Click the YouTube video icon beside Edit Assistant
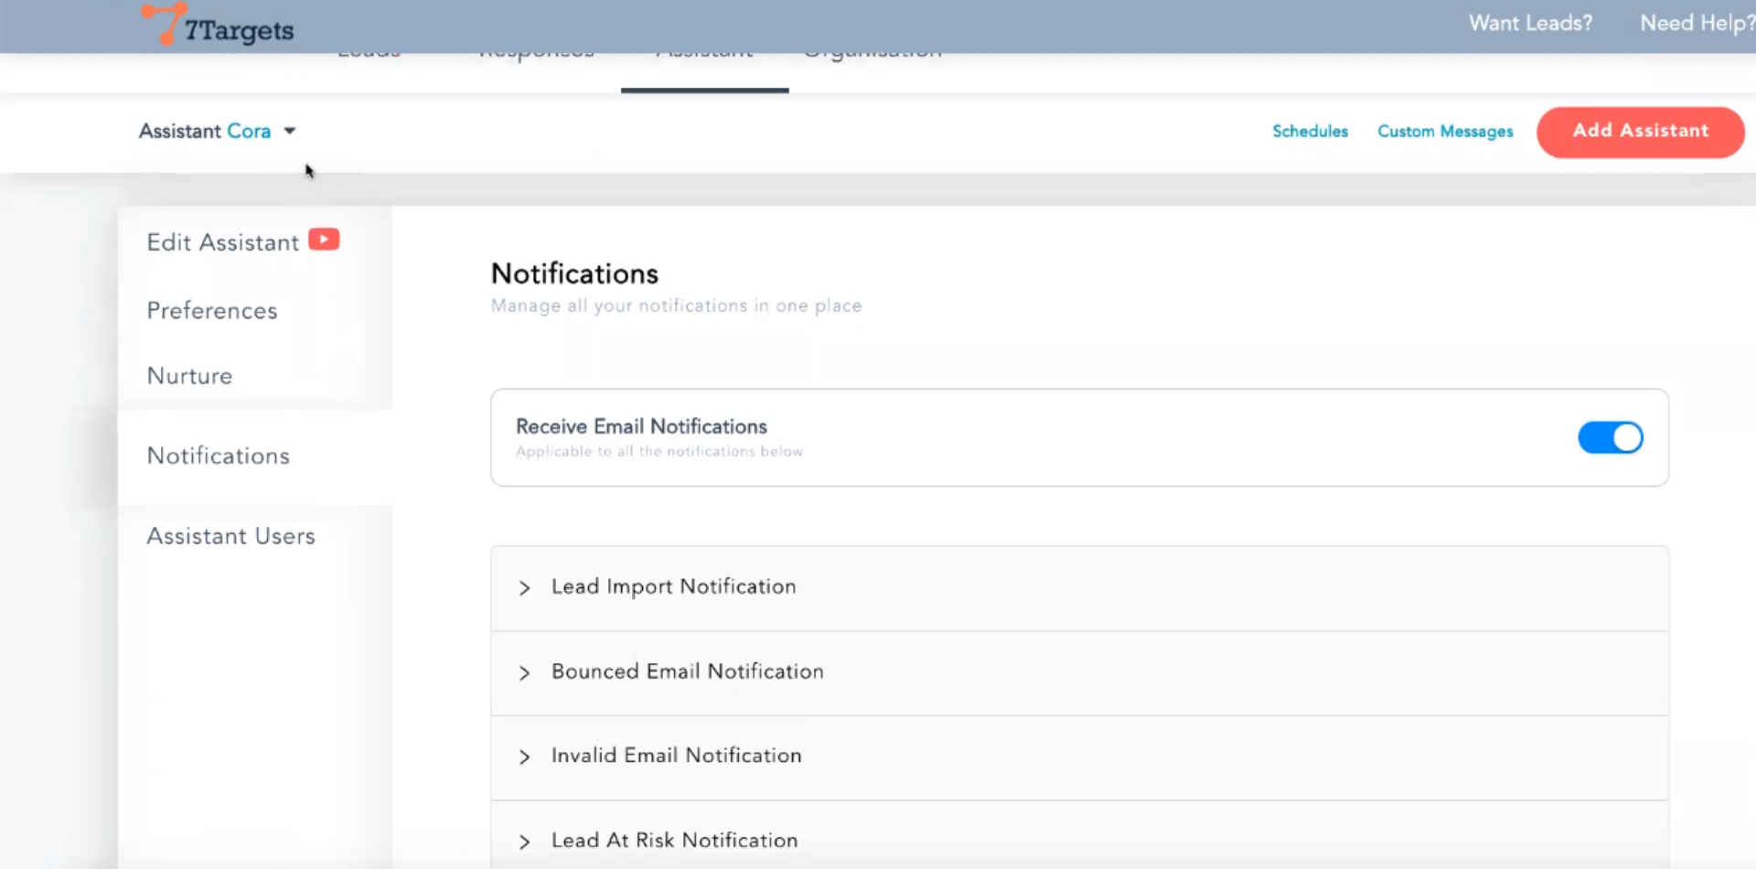Screen dimensions: 1756x869 (324, 240)
